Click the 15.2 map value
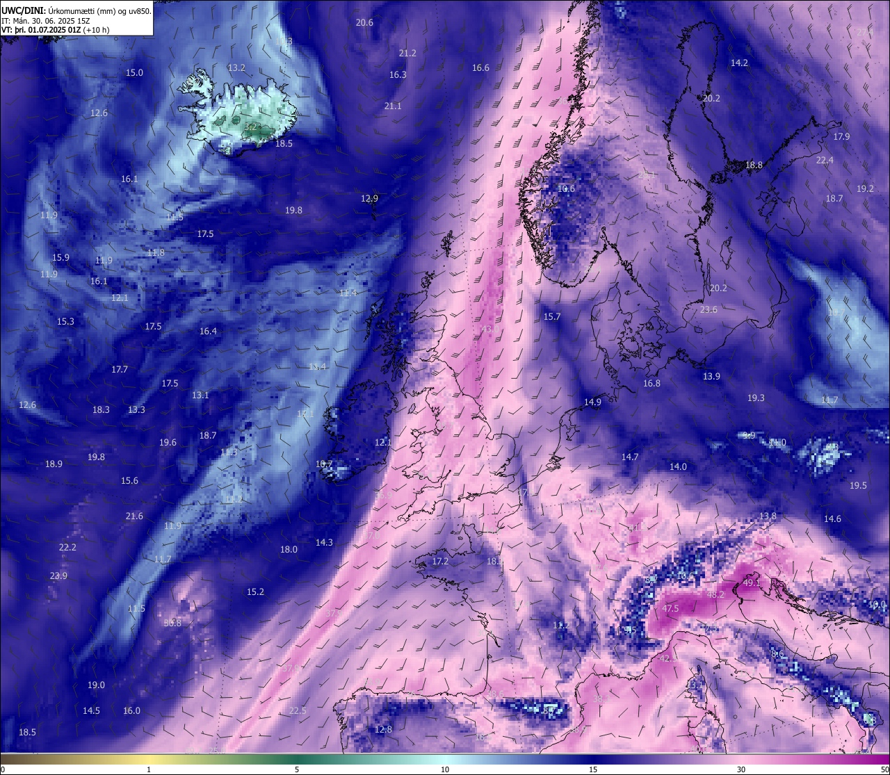Image resolution: width=890 pixels, height=775 pixels. coord(255,592)
